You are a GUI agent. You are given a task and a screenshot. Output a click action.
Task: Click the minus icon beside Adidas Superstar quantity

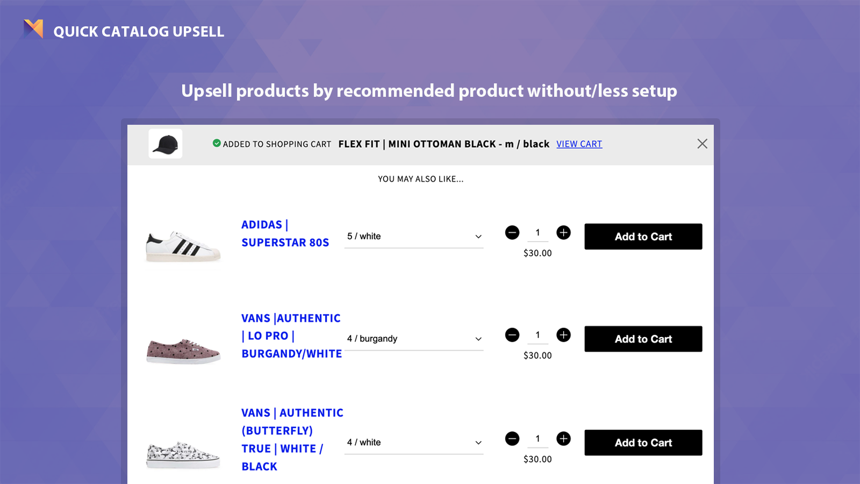(x=512, y=232)
